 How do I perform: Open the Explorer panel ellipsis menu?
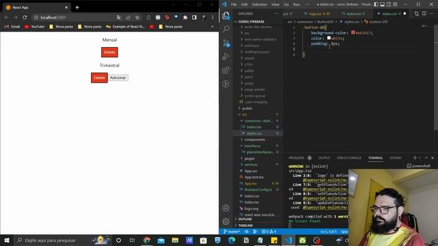tap(276, 14)
